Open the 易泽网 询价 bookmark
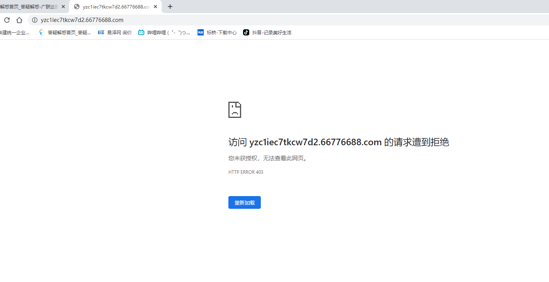The image size is (549, 282). (115, 33)
